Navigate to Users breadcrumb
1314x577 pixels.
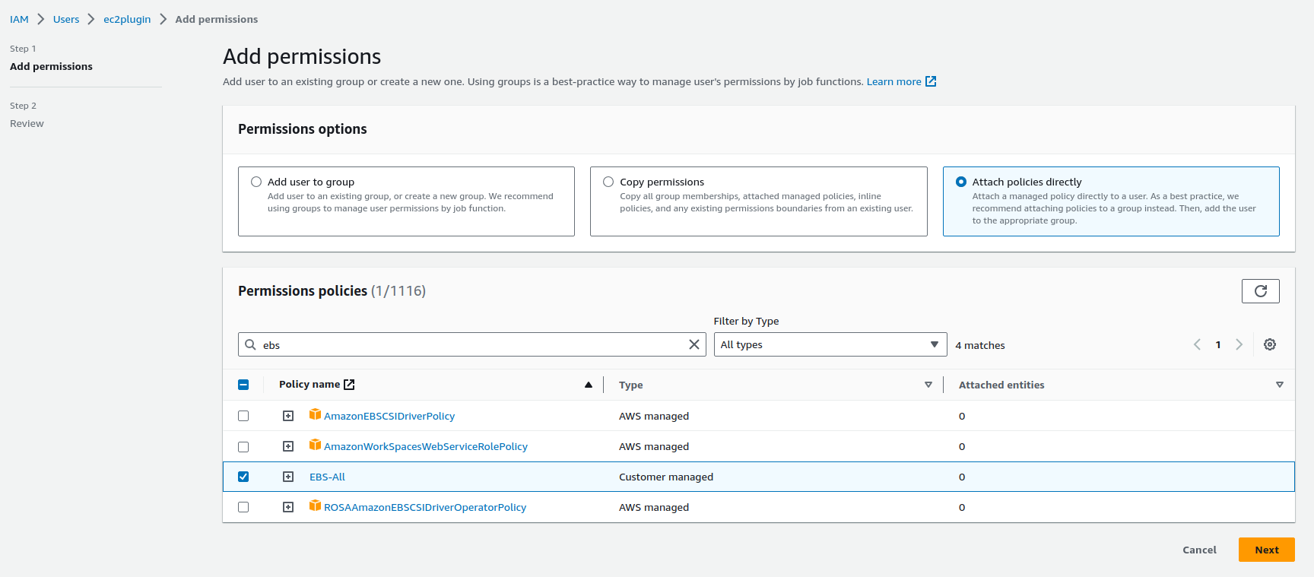tap(66, 19)
